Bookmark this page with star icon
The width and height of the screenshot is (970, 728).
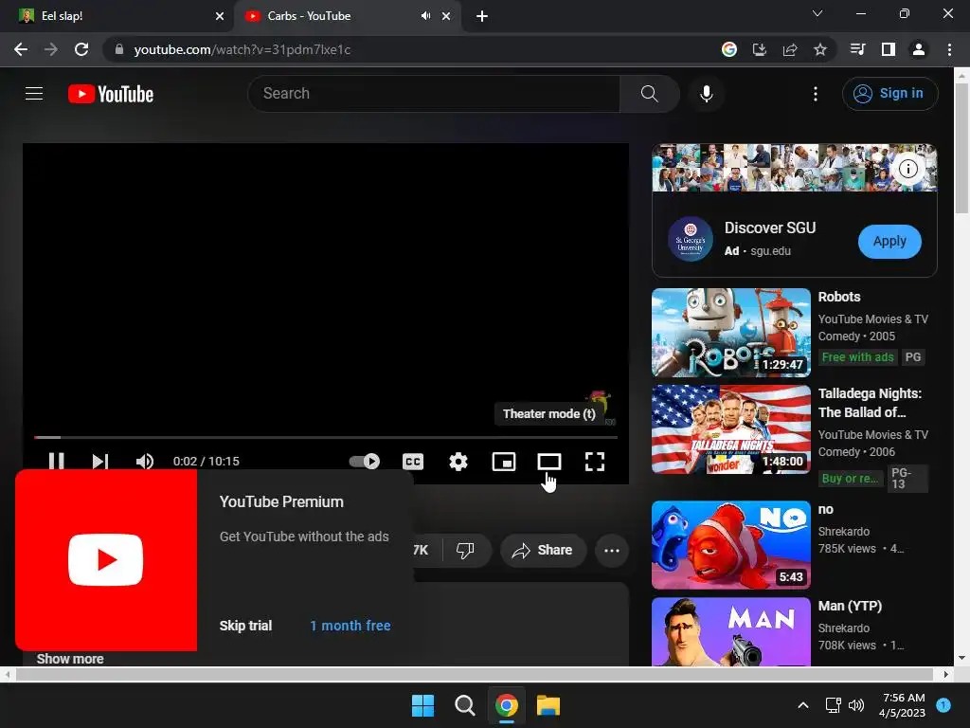tap(820, 49)
